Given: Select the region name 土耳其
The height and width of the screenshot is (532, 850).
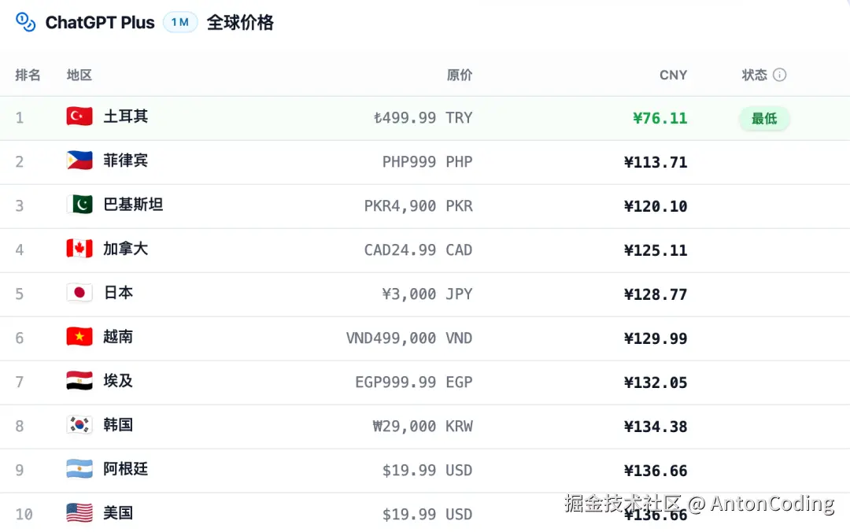Looking at the screenshot, I should 125,116.
